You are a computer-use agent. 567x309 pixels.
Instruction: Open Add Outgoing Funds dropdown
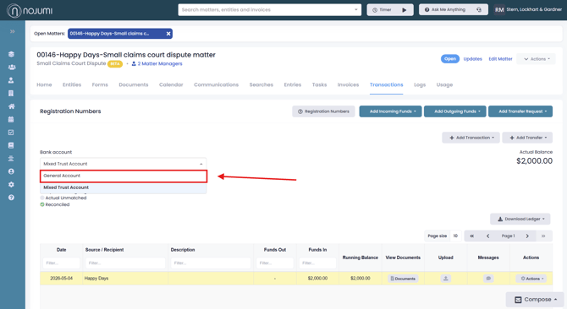pos(455,111)
